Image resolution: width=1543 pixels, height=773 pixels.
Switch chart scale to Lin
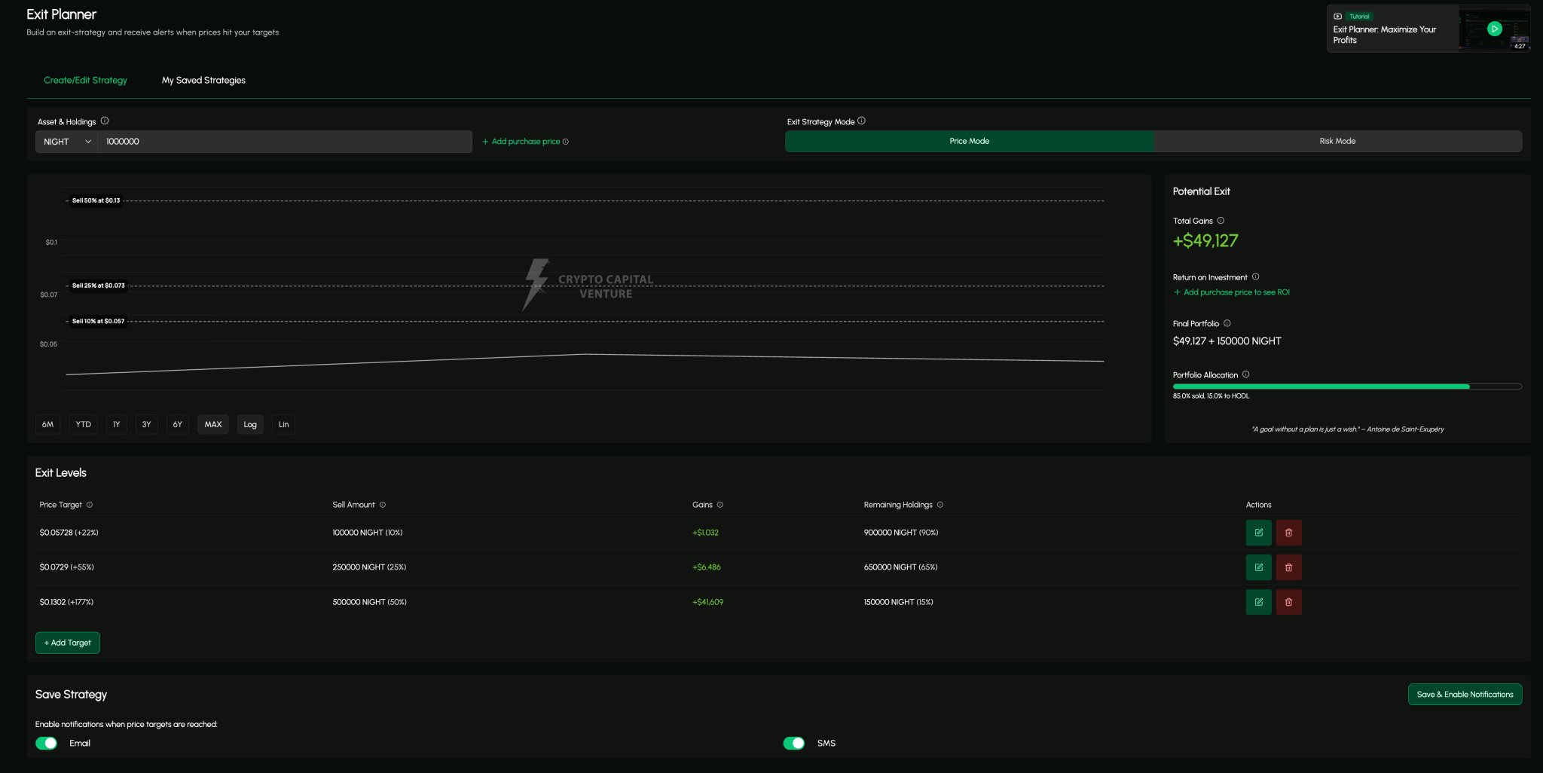pyautogui.click(x=283, y=424)
